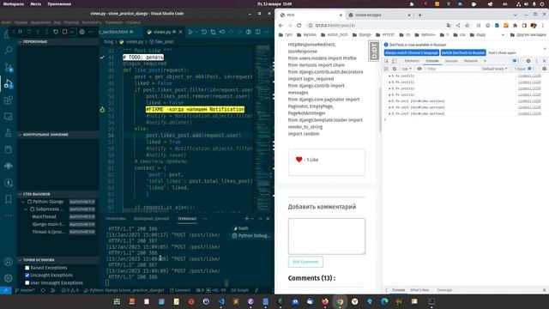Click Don't show again link
The image size is (549, 309).
click(502, 52)
